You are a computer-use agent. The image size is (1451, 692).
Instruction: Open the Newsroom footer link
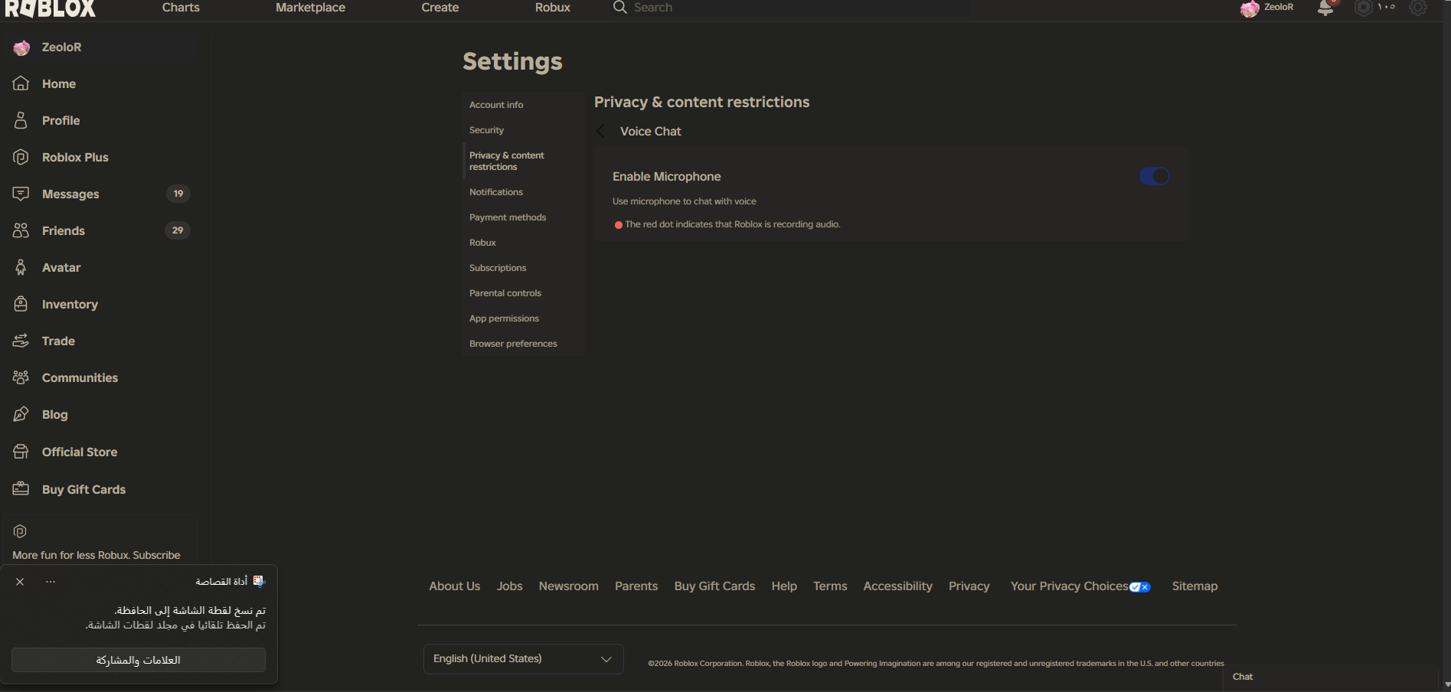569,586
